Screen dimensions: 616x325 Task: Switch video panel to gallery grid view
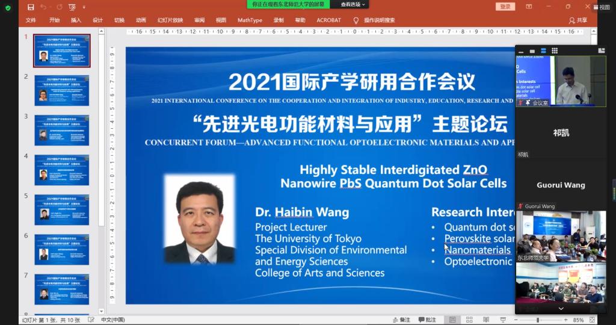555,51
